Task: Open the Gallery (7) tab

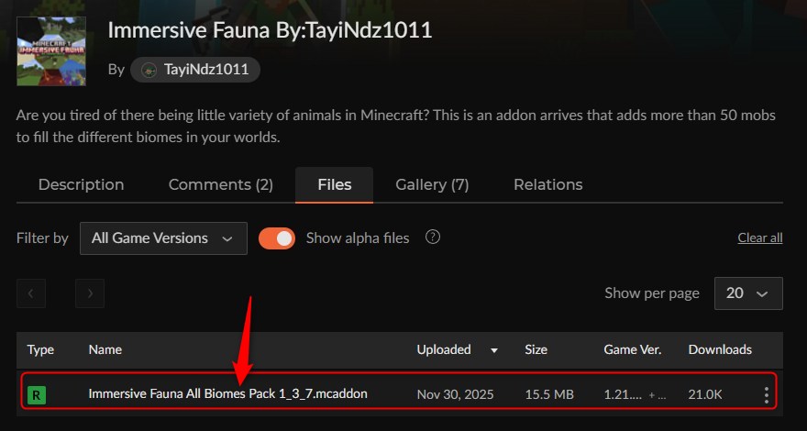Action: 432,184
